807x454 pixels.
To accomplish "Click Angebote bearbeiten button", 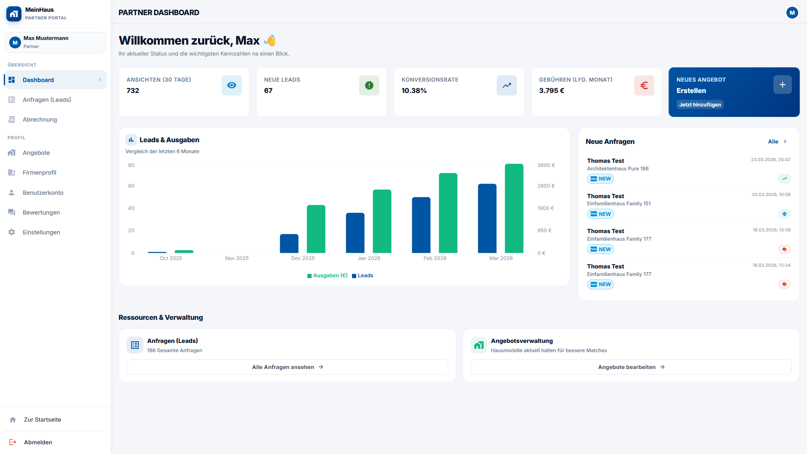I will click(x=631, y=367).
